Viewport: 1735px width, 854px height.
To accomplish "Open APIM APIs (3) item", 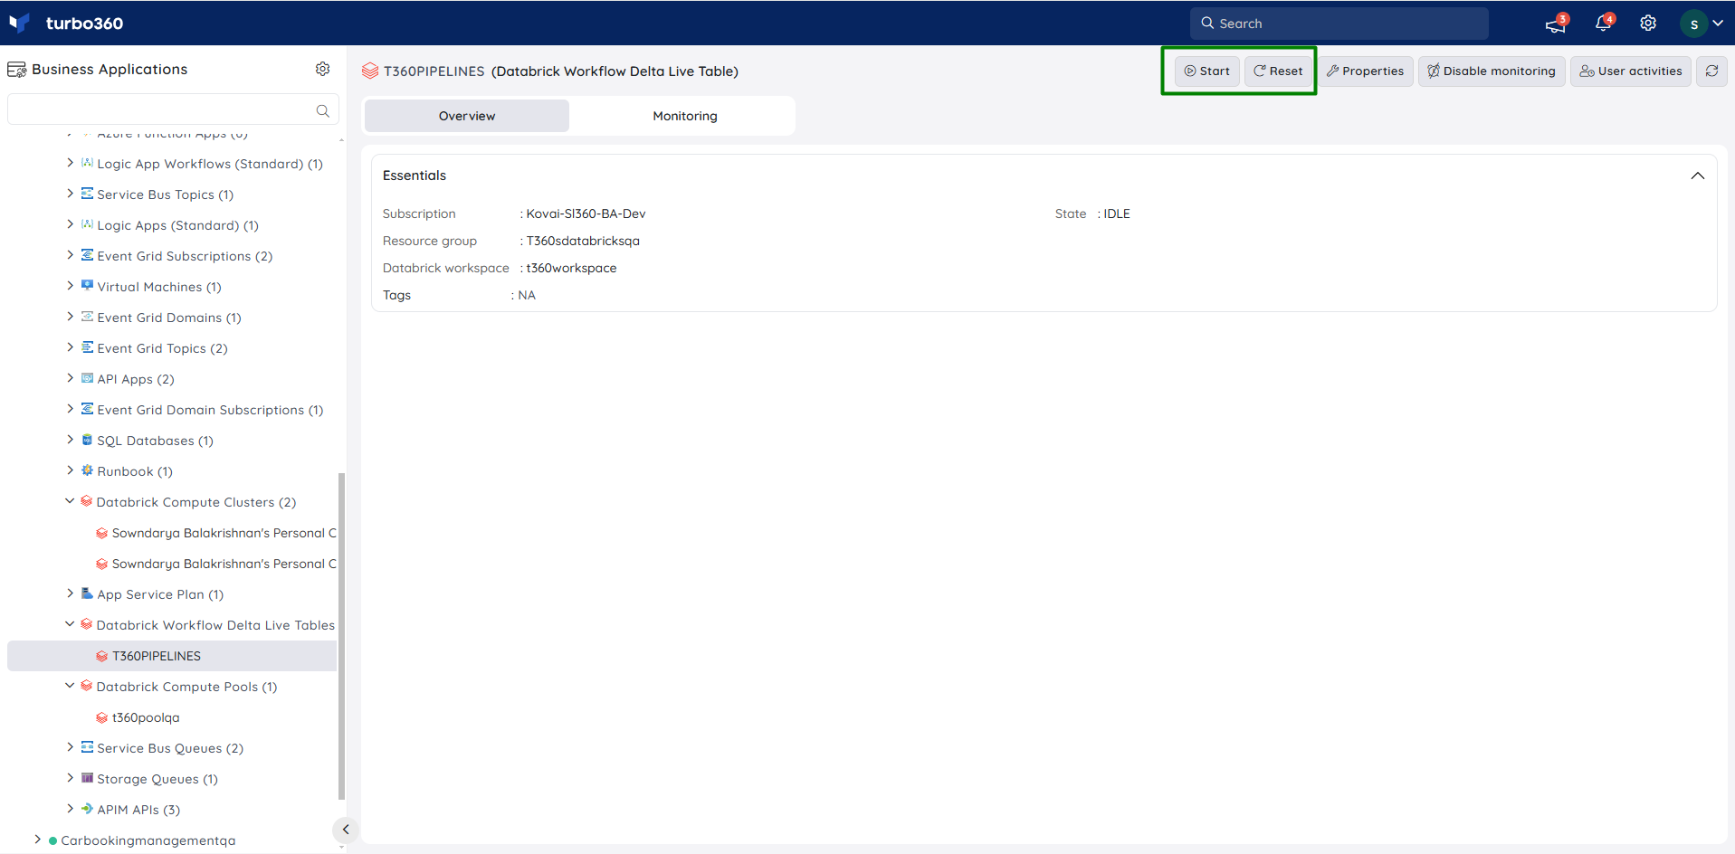I will (x=138, y=810).
